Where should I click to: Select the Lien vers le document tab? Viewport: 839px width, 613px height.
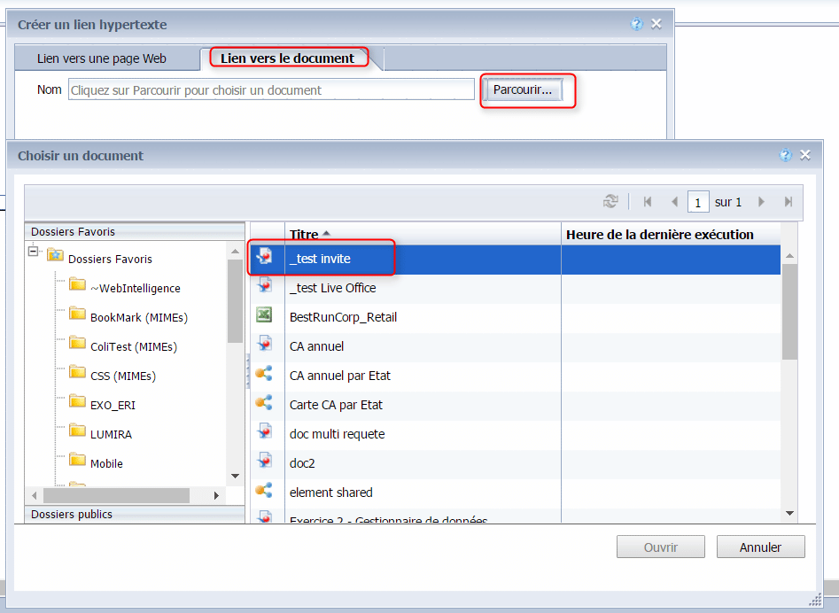pyautogui.click(x=288, y=58)
